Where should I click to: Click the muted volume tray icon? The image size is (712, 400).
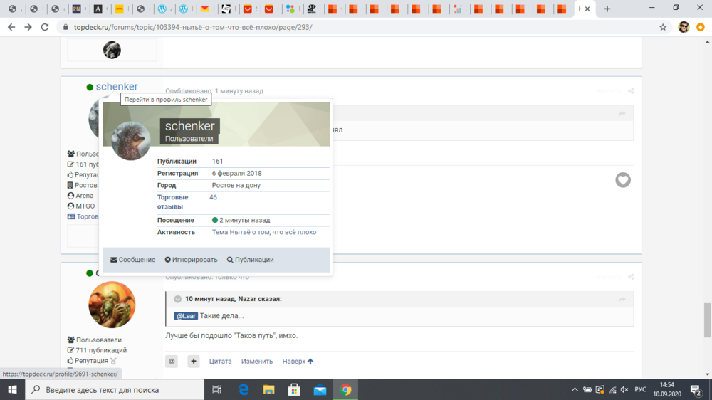point(625,389)
